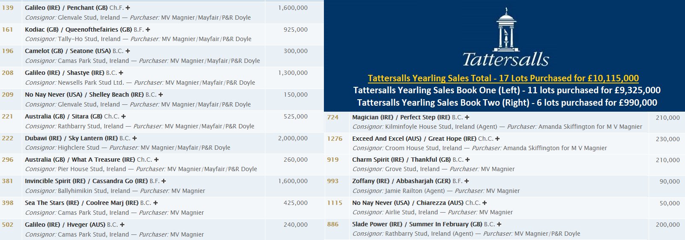Viewport: 685px width, 240px height.
Task: Click Invincible Spirit / Cassandra Go title
Action: 86,181
